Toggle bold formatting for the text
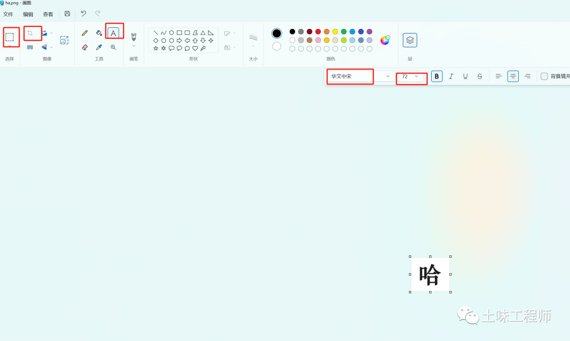The image size is (570, 341). point(436,76)
